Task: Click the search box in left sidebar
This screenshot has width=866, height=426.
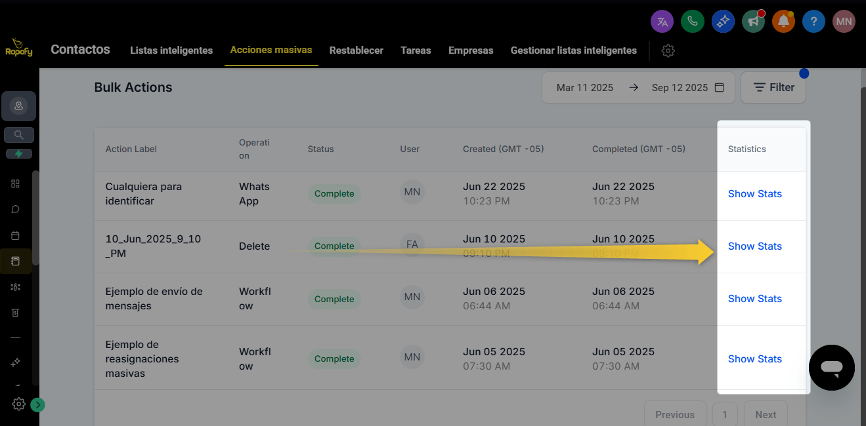Action: [x=18, y=135]
